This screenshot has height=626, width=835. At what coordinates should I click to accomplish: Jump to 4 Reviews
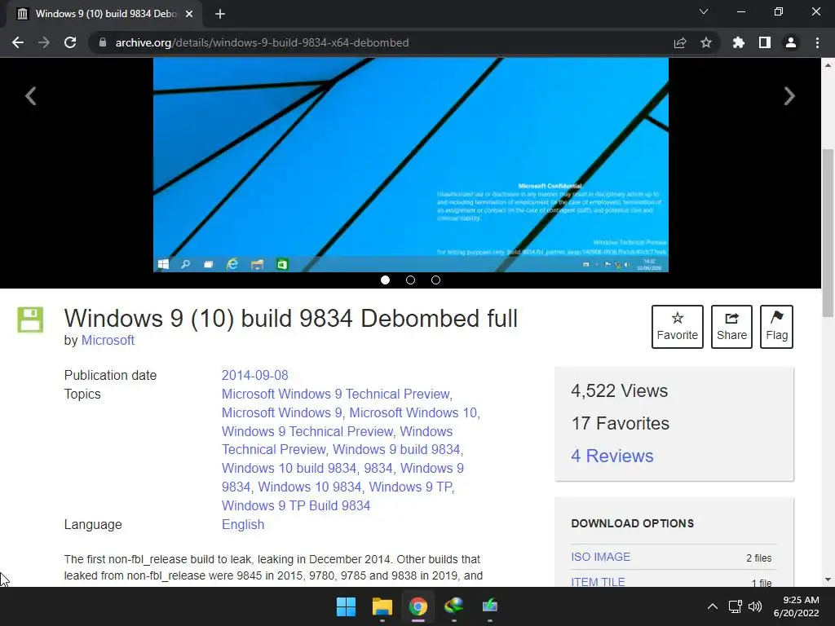pyautogui.click(x=612, y=456)
